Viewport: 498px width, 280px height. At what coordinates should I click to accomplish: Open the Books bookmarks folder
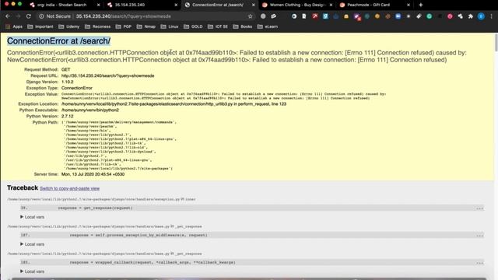[243, 26]
